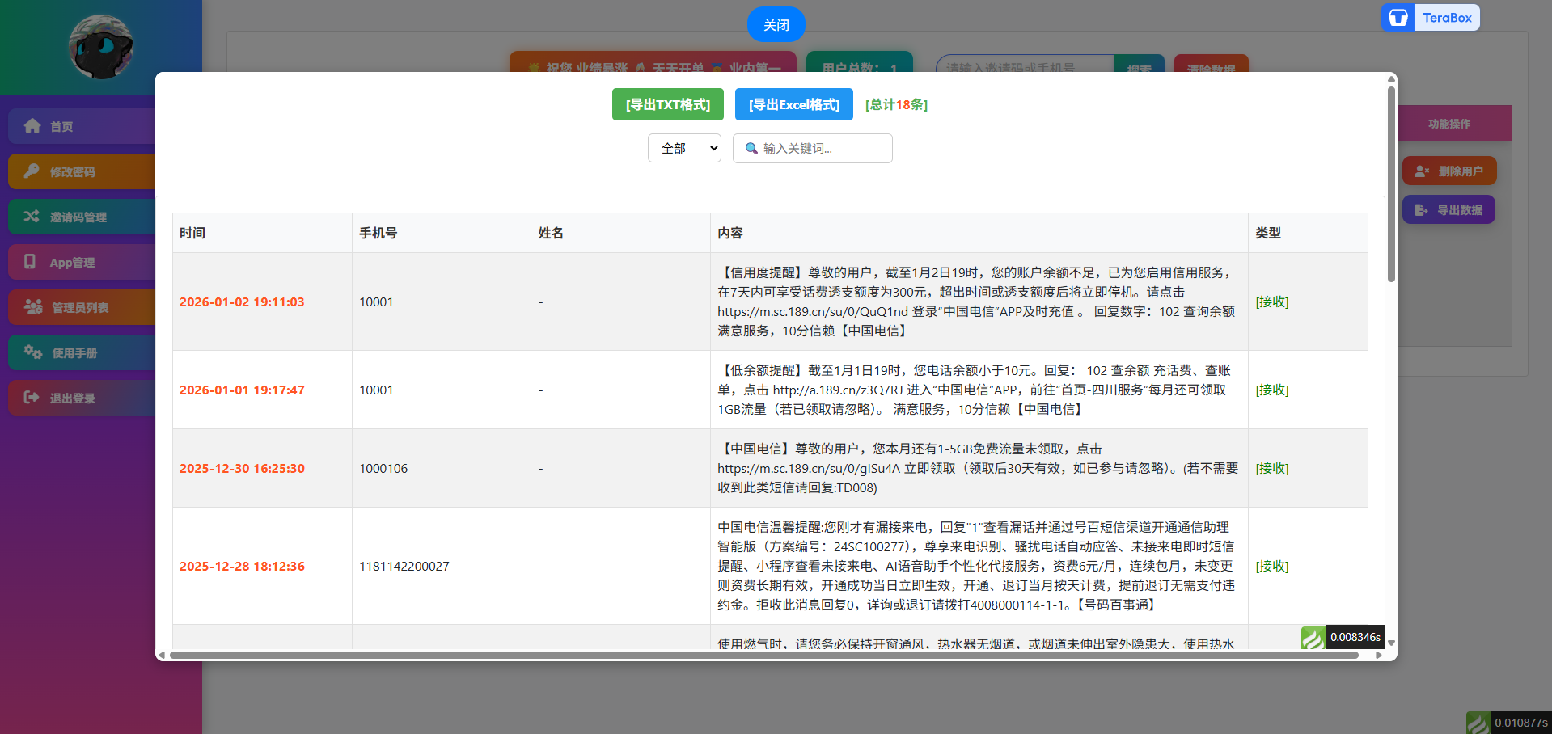
Task: Click the export icon on 导出数据
Action: click(1422, 209)
